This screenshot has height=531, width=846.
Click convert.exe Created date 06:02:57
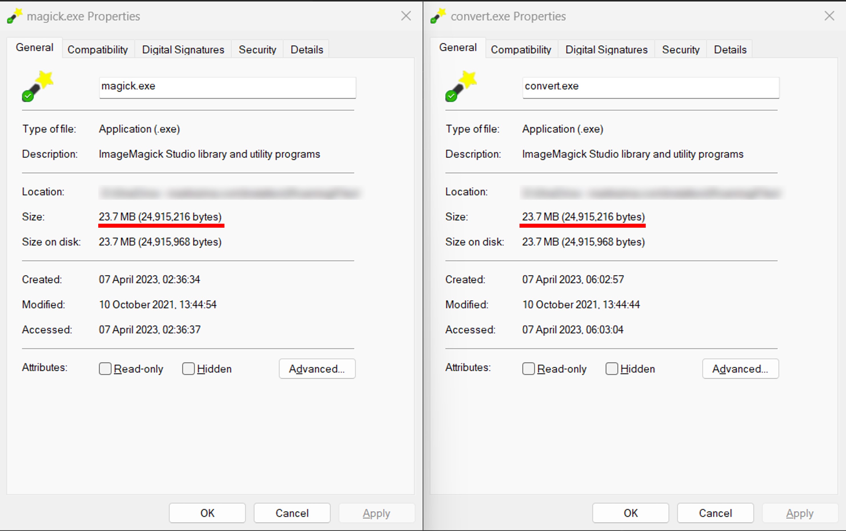(573, 280)
